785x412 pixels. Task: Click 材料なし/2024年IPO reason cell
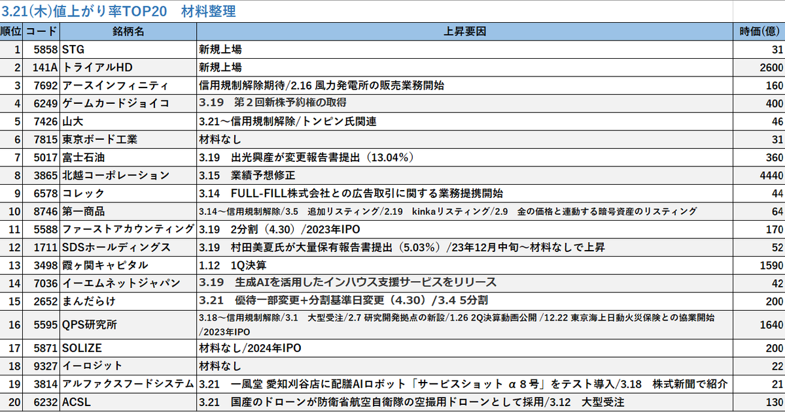point(464,348)
